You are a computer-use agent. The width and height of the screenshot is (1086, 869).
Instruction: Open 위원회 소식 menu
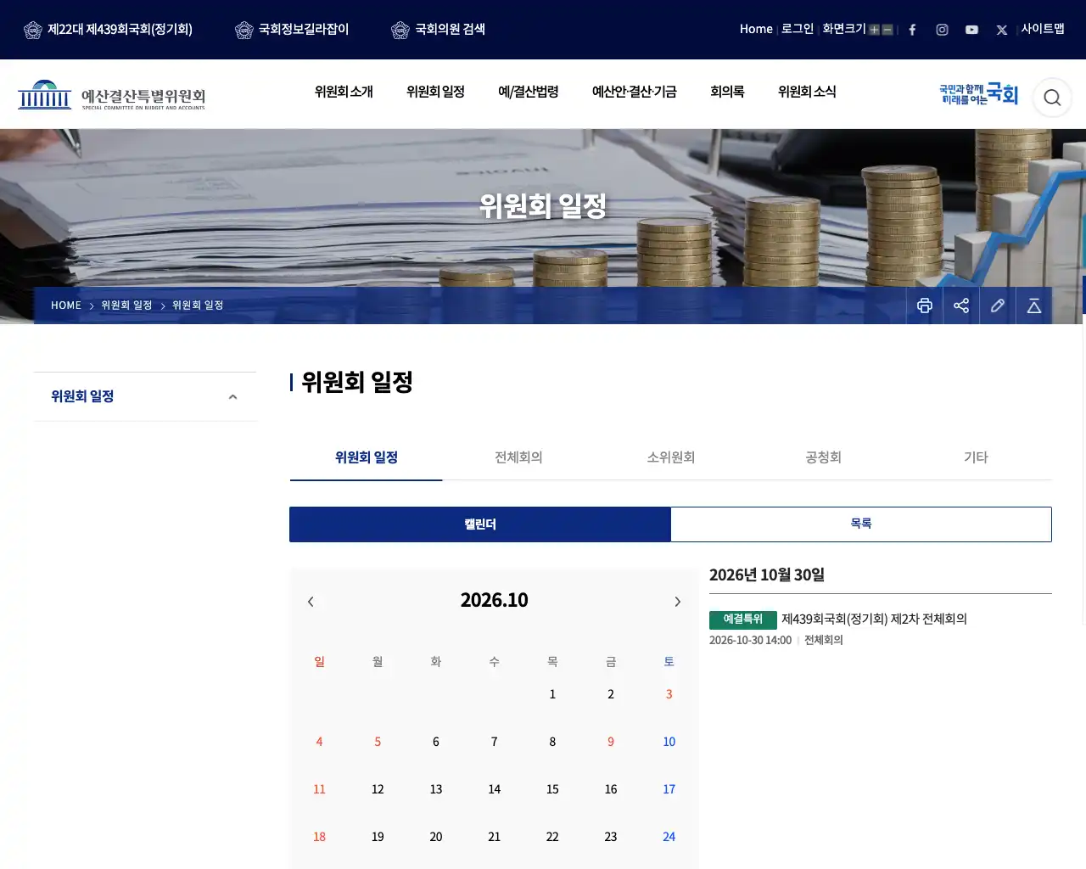point(807,92)
